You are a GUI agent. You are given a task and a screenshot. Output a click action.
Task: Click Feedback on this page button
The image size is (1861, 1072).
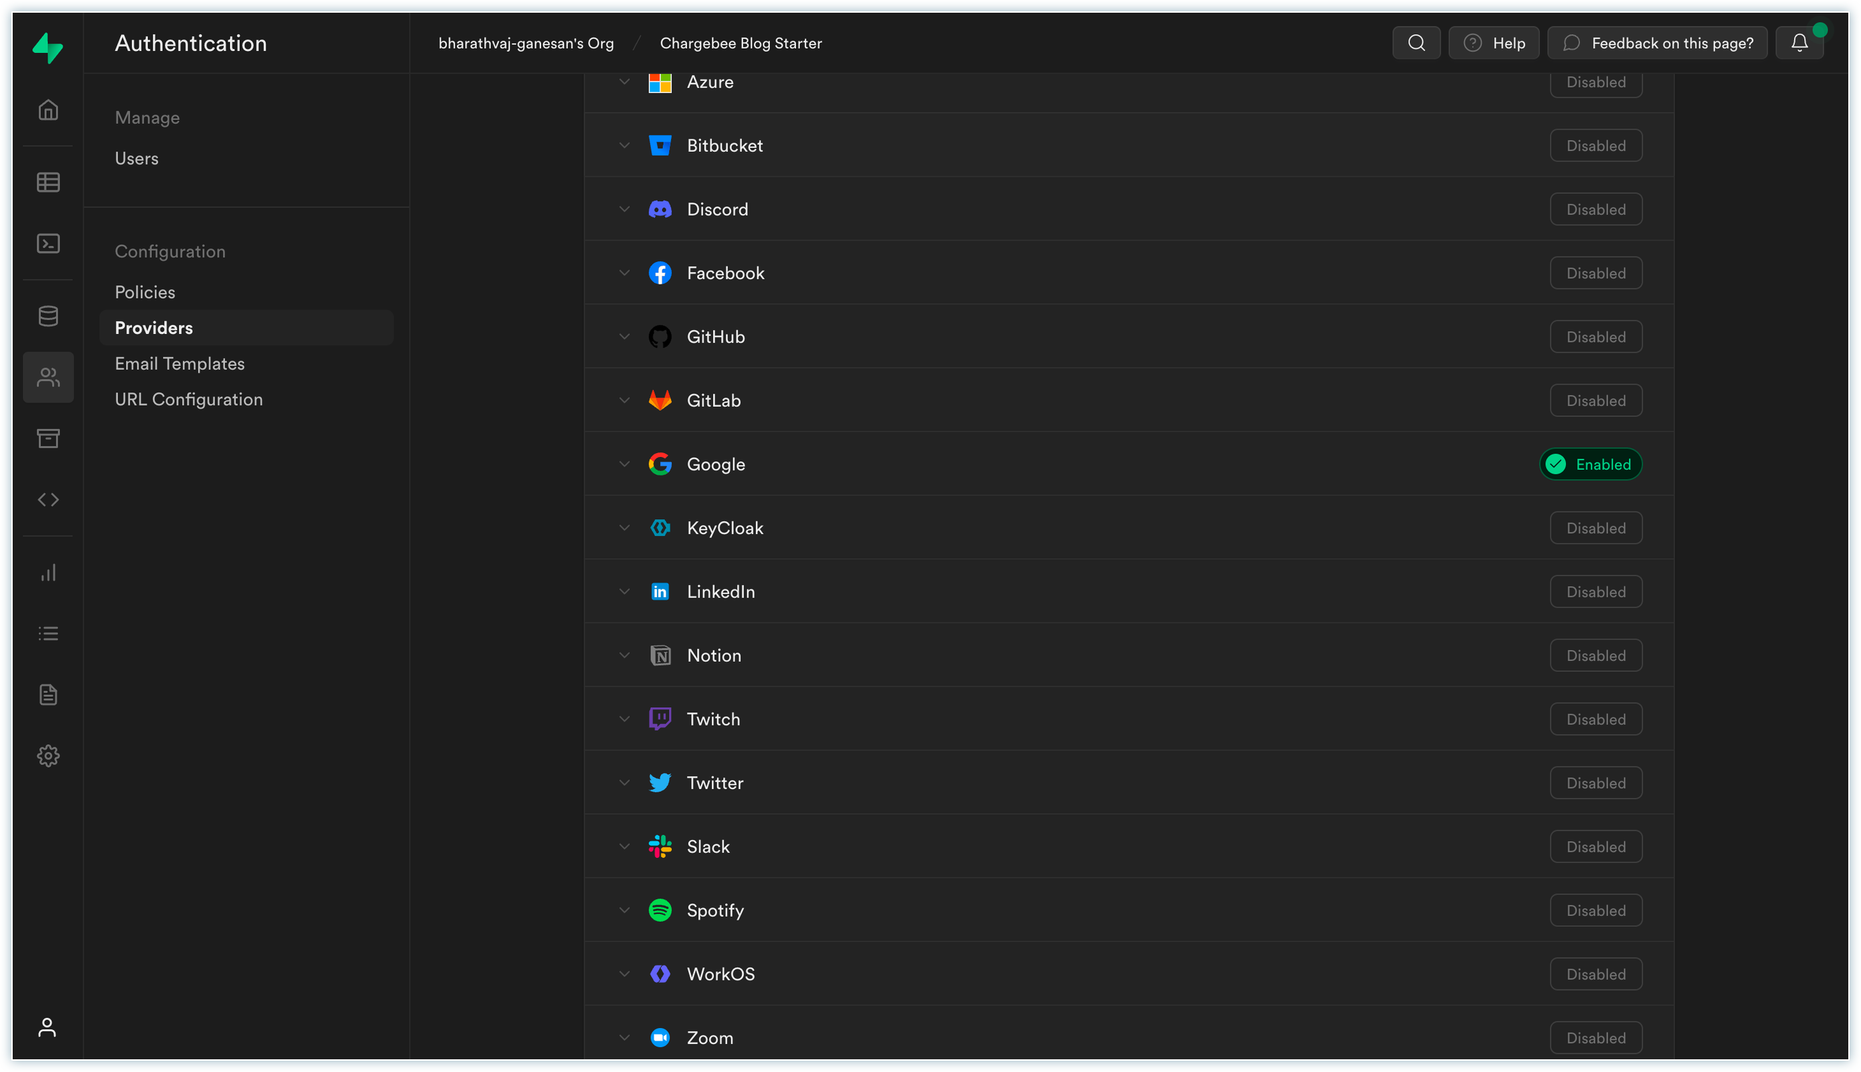tap(1656, 43)
